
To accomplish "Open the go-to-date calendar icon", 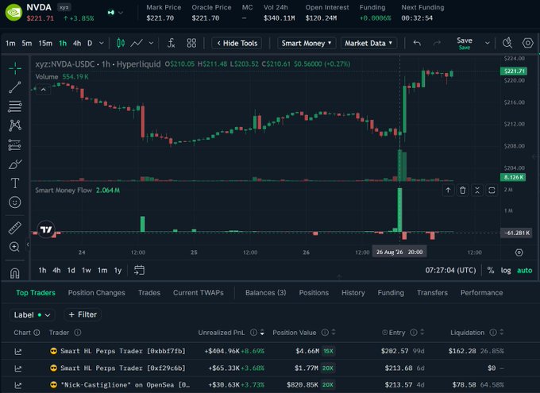I will pyautogui.click(x=139, y=270).
